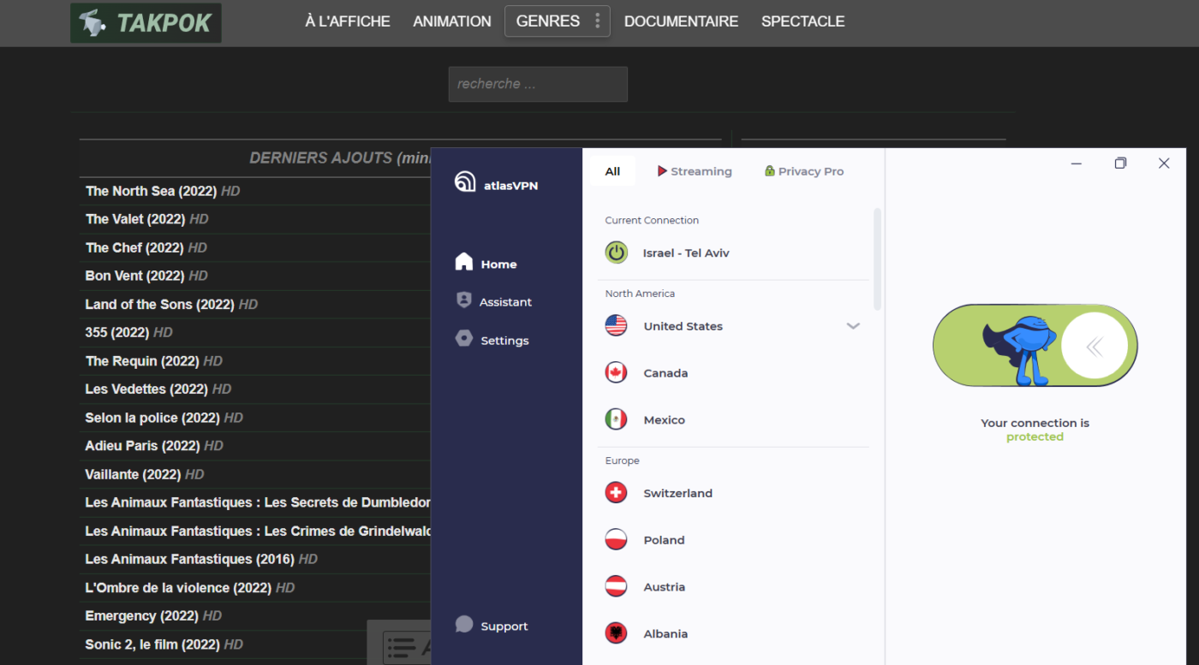
Task: Open the ANIMATION menu item
Action: point(452,21)
